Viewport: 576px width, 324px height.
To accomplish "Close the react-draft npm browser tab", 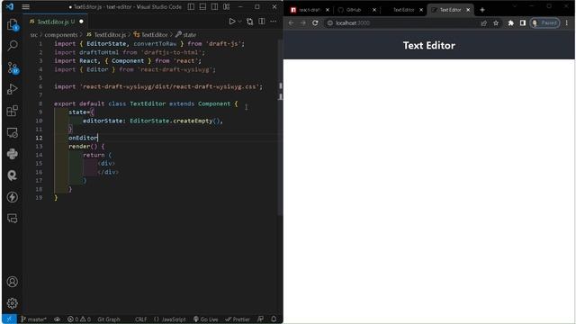I will (328, 10).
